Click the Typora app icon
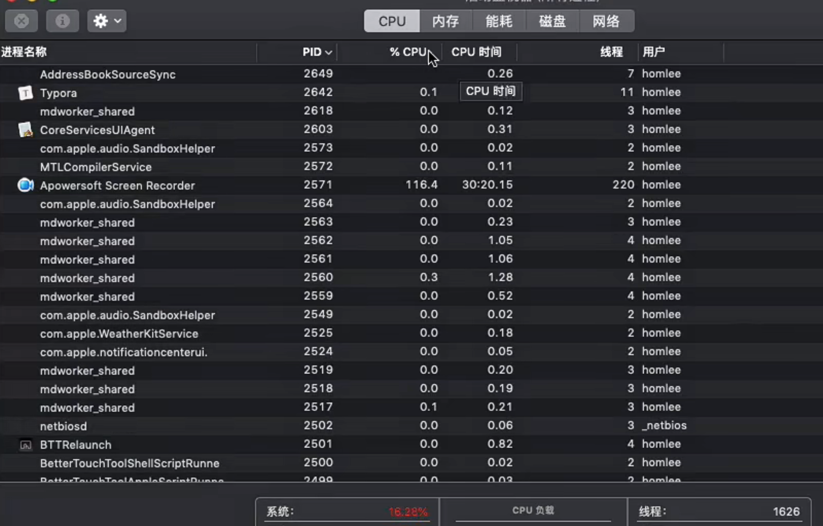This screenshot has height=526, width=823. tap(25, 93)
